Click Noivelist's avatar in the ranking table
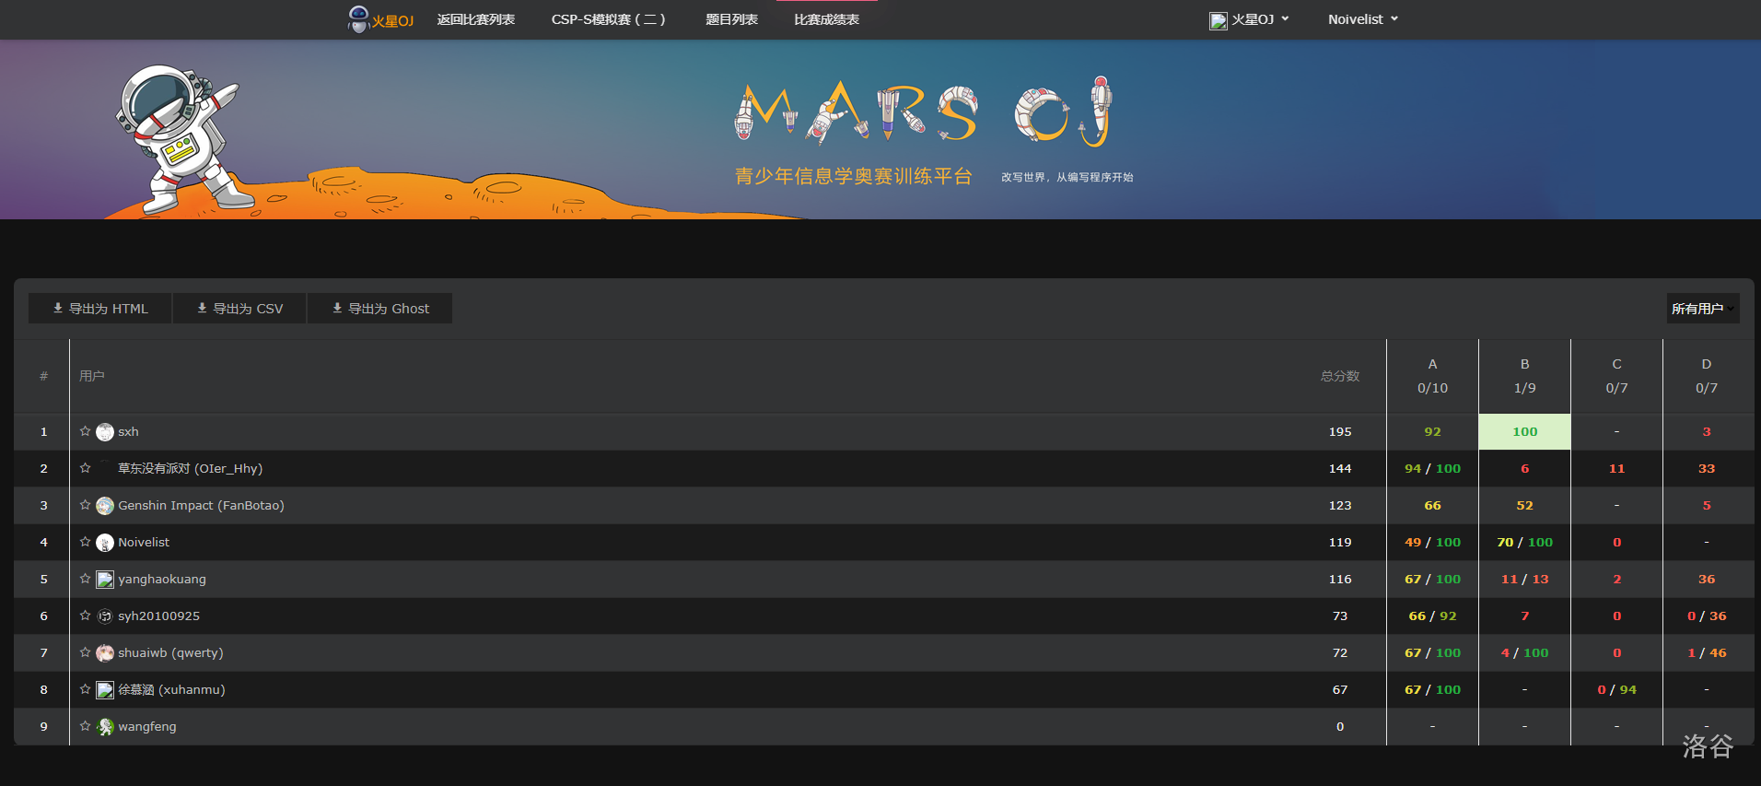 click(105, 543)
